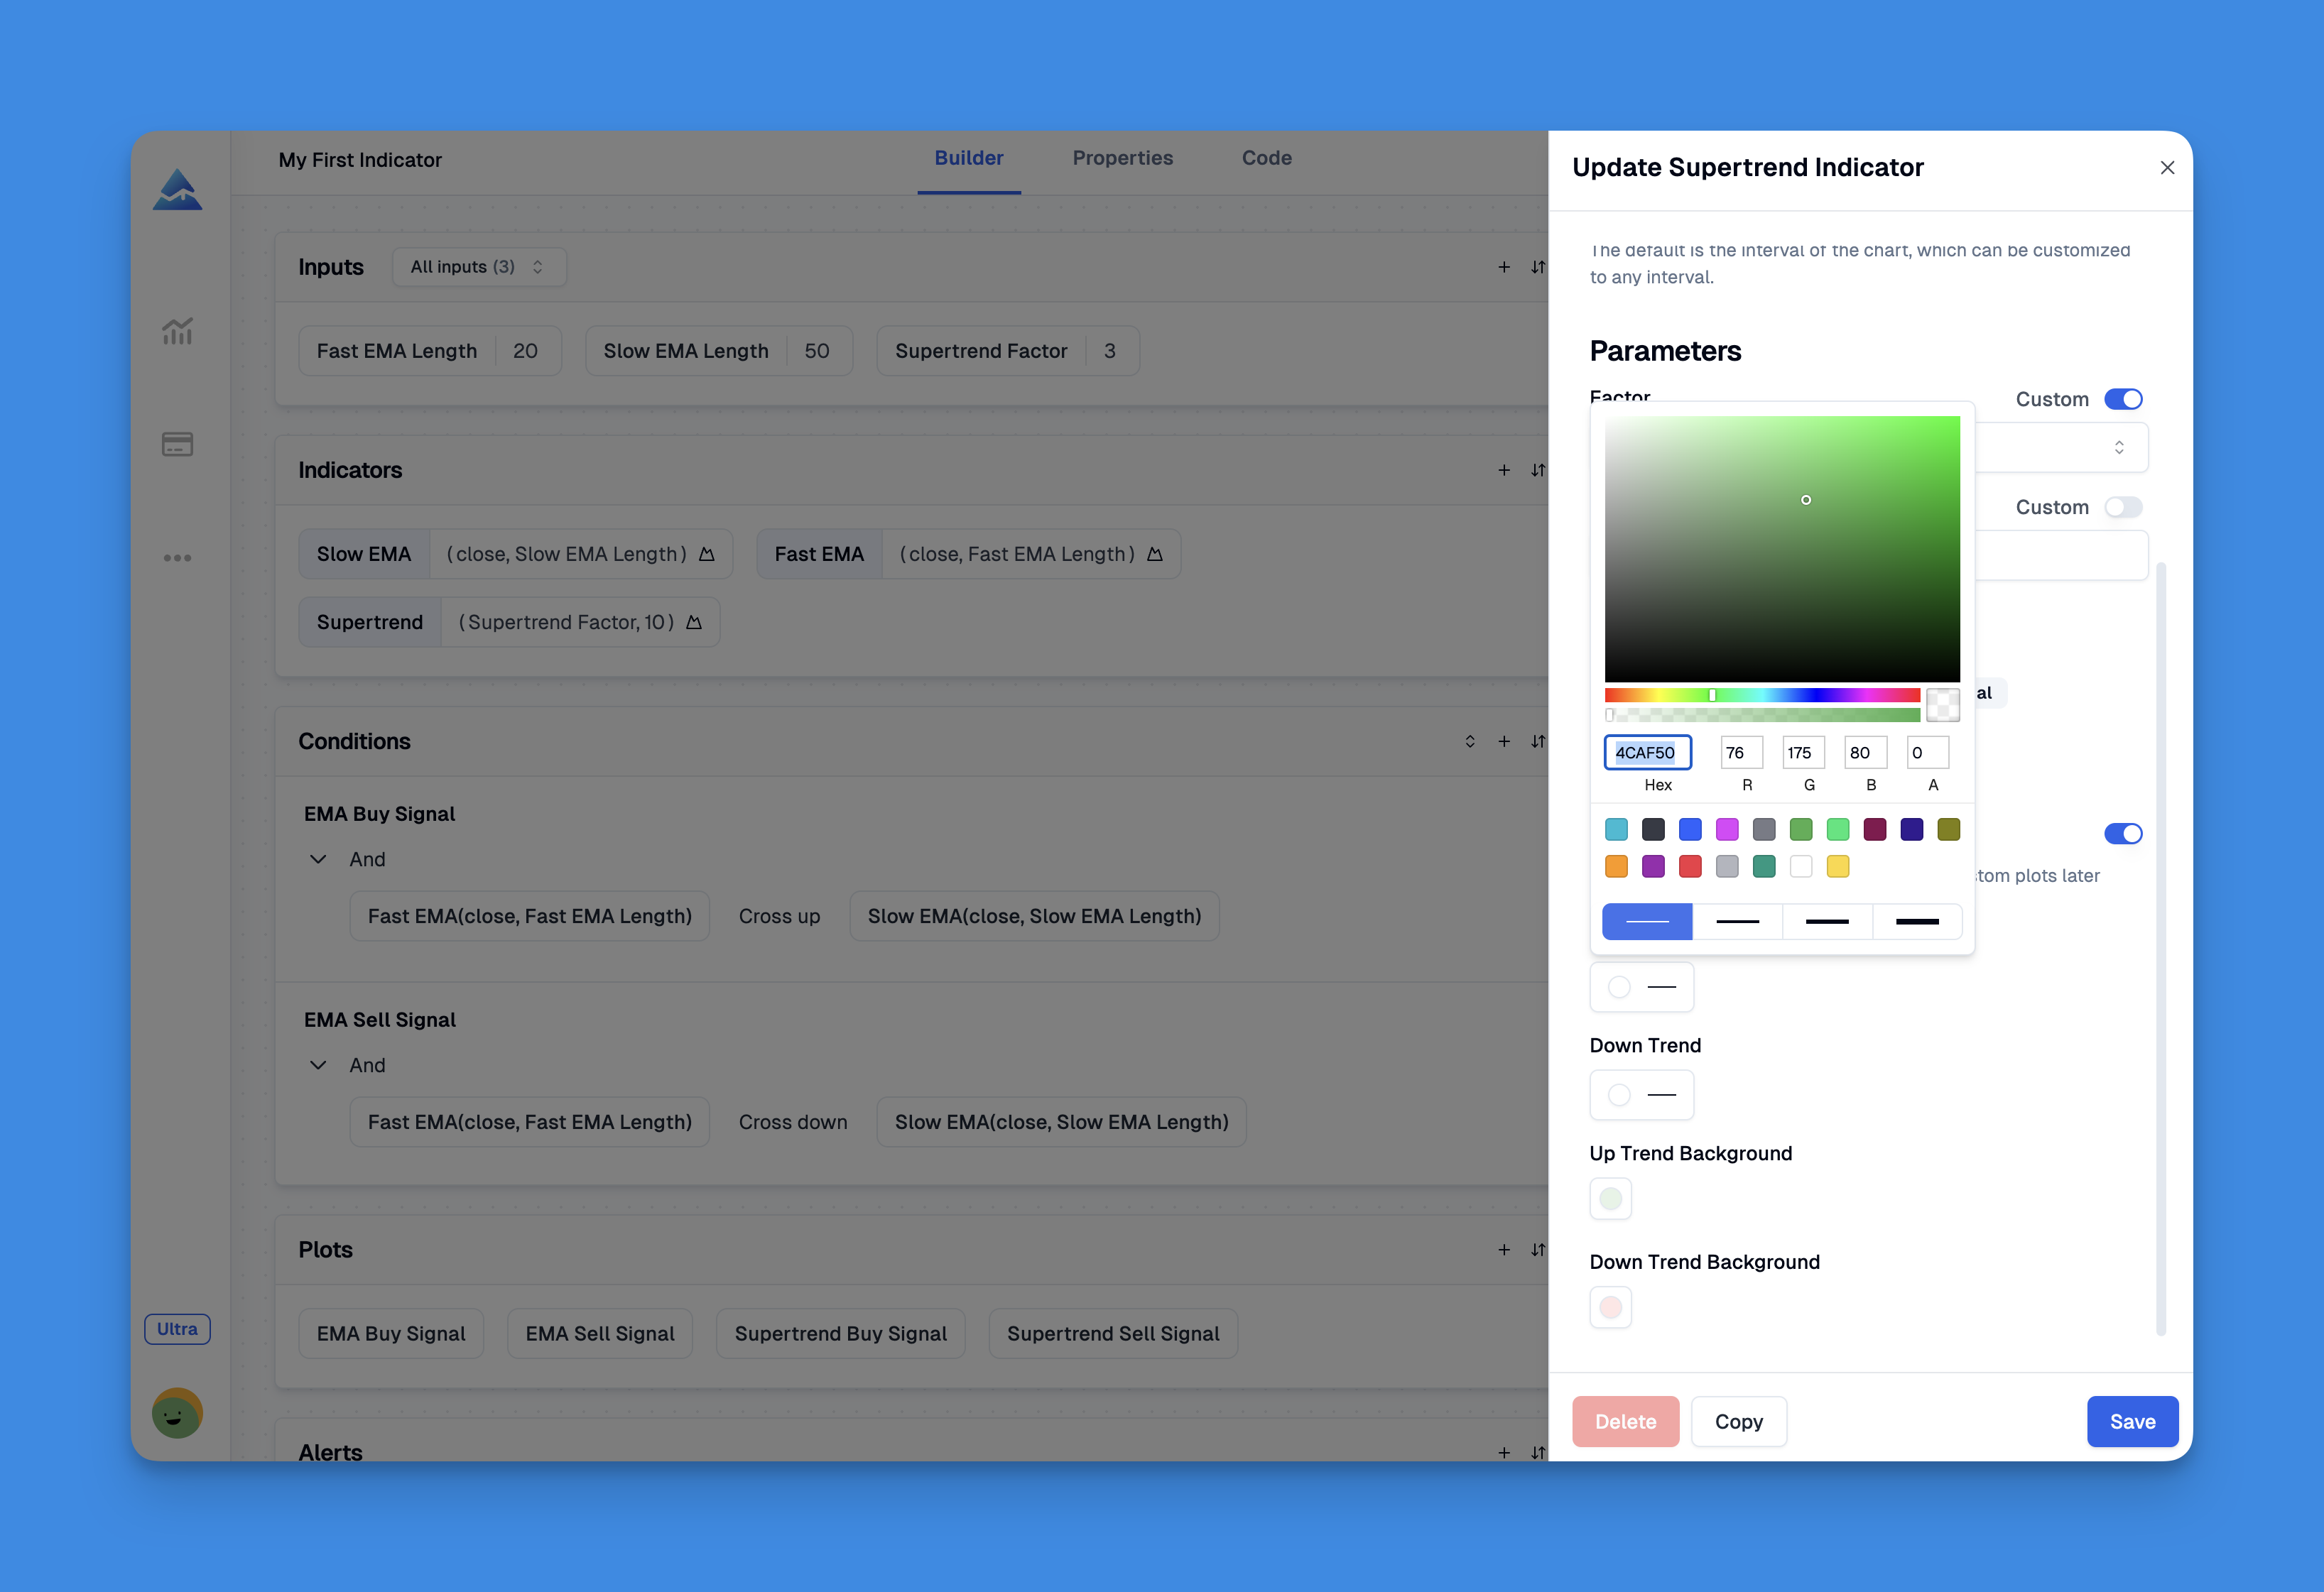2324x1592 pixels.
Task: Click the Ultra plan badge
Action: click(177, 1329)
